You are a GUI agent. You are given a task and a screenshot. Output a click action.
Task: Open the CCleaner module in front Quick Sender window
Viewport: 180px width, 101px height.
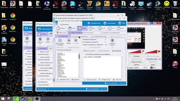click(x=61, y=28)
